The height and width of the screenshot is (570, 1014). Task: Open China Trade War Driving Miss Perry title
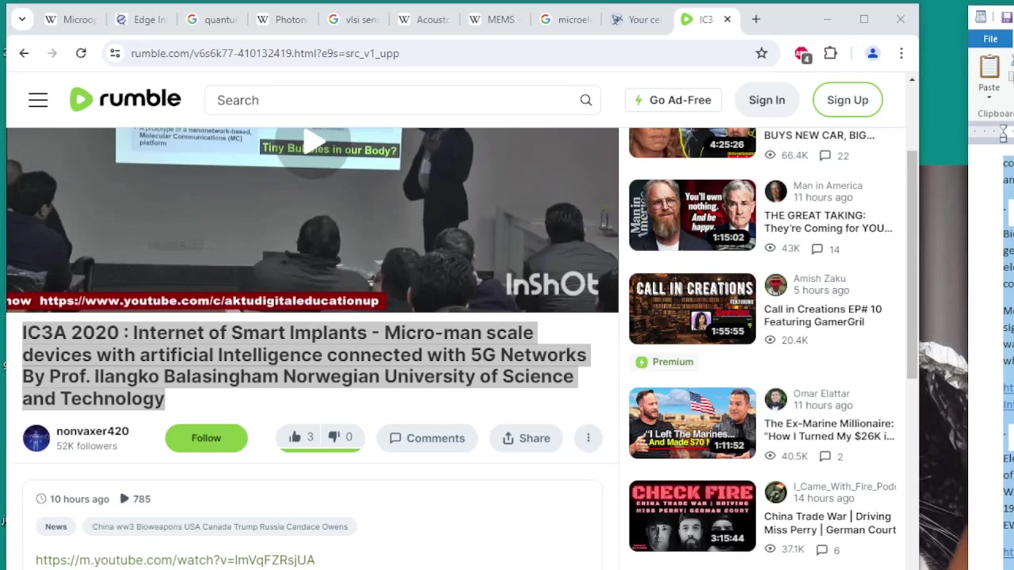tap(829, 522)
